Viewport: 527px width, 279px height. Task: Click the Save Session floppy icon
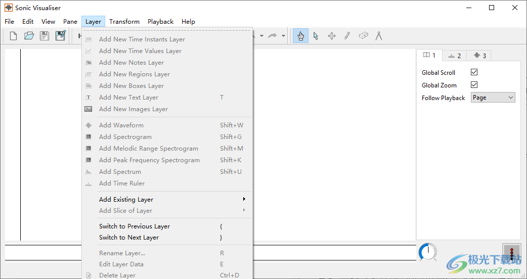pos(45,36)
